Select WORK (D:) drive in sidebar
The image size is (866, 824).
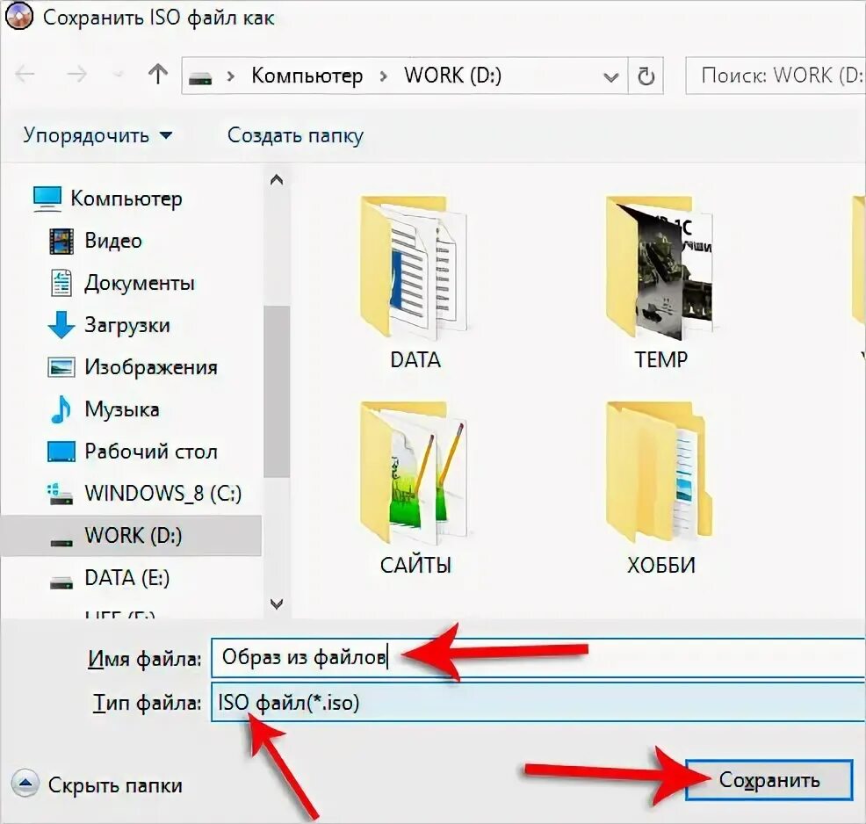point(131,535)
